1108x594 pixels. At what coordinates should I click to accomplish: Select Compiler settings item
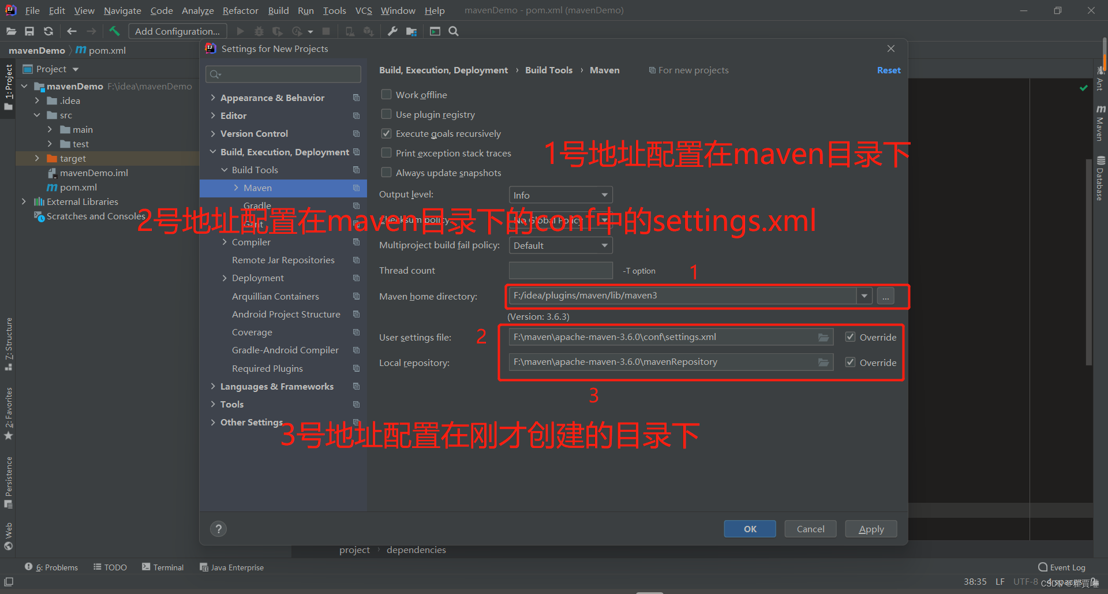click(251, 242)
